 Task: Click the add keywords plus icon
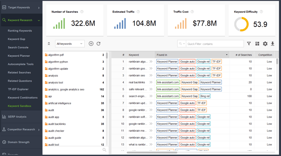pos(91,44)
